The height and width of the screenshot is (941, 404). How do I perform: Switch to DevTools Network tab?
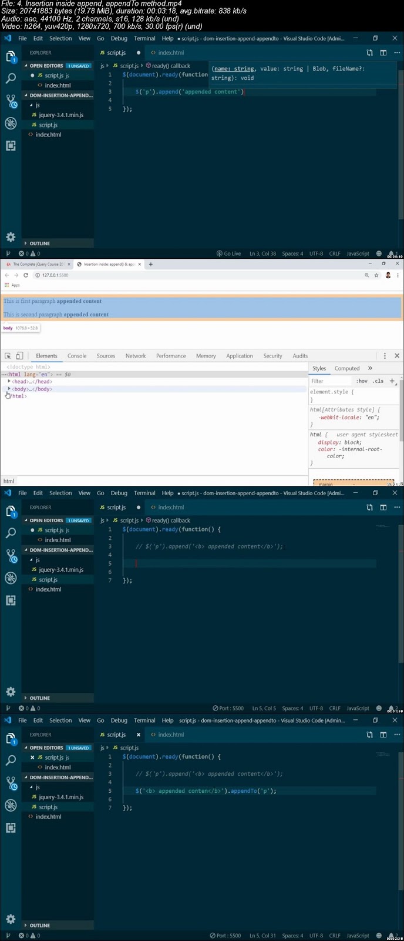[x=136, y=356]
